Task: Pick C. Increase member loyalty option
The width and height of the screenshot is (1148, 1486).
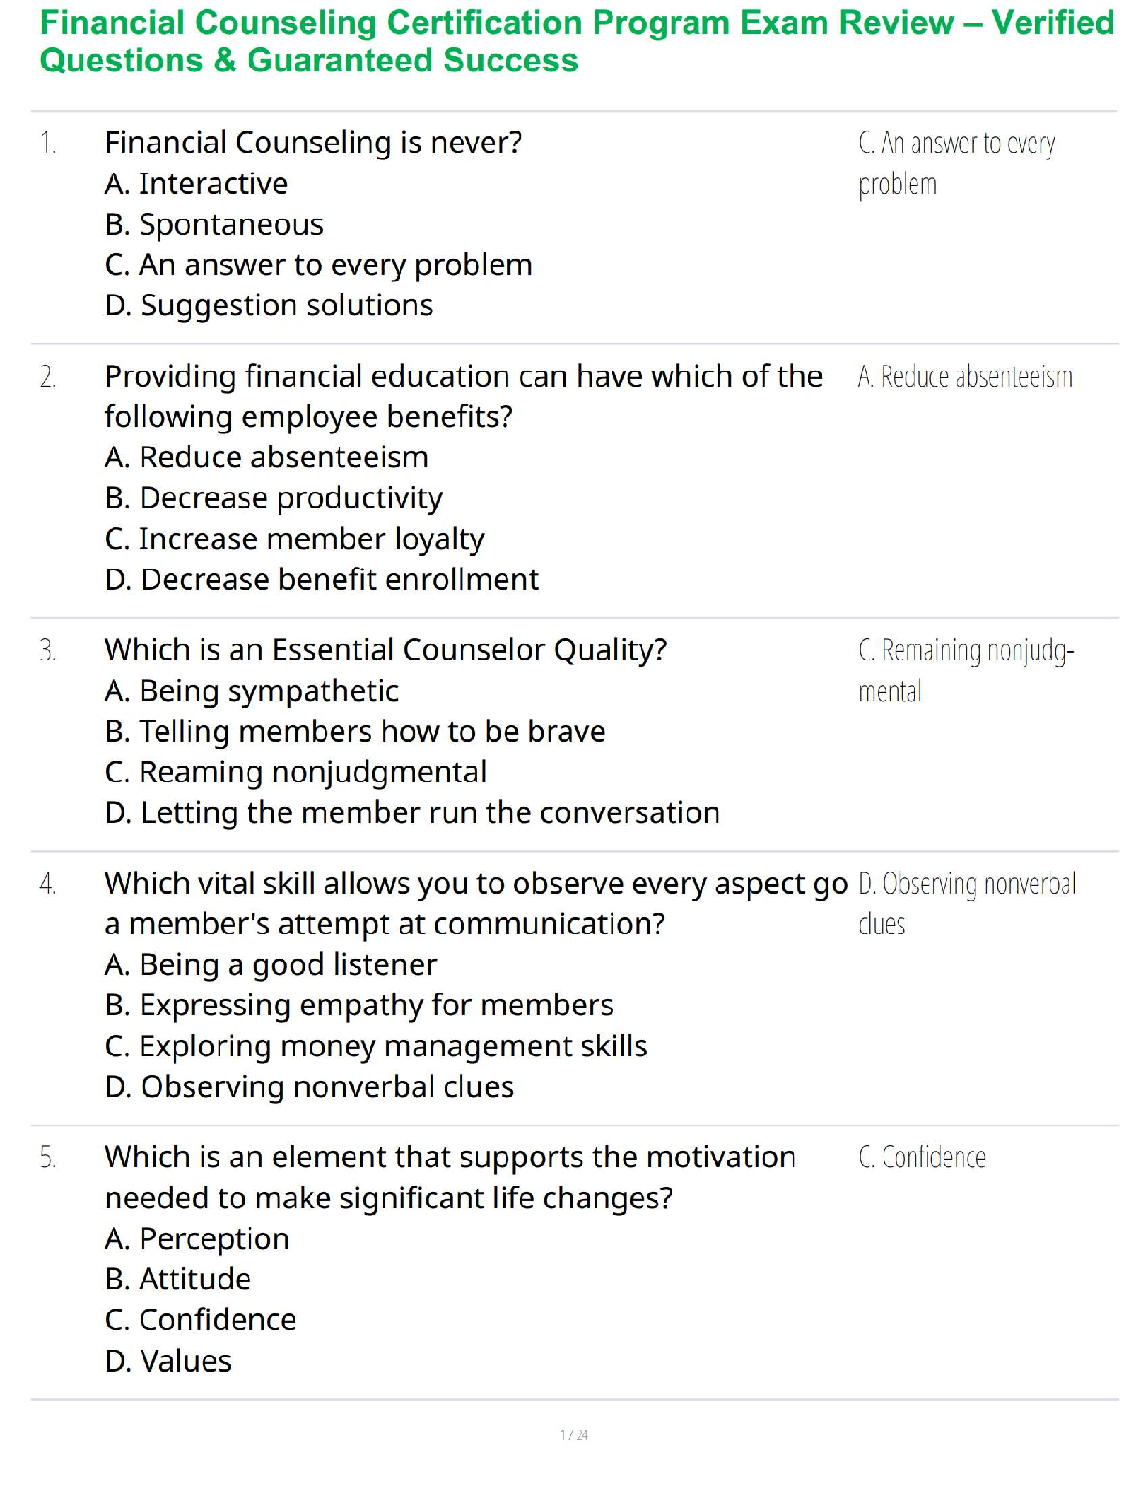Action: (x=295, y=539)
